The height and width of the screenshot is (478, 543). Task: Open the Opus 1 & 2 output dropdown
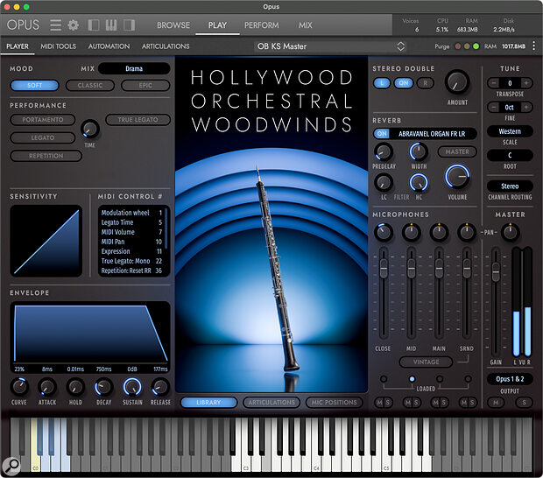pyautogui.click(x=510, y=379)
